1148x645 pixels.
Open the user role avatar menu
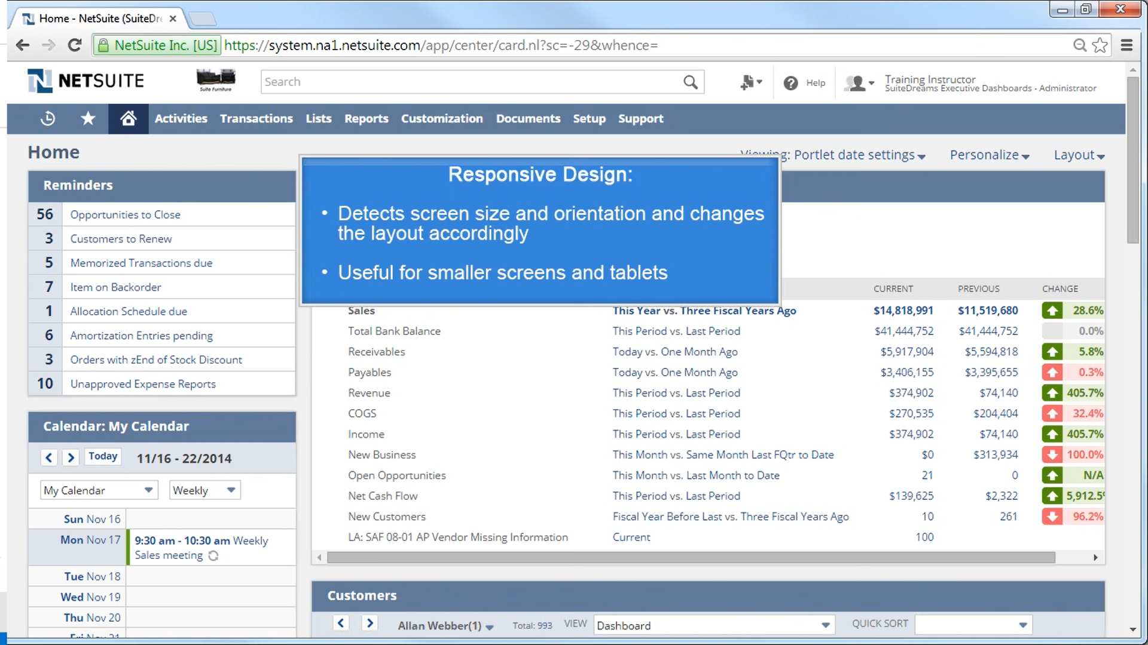coord(859,83)
